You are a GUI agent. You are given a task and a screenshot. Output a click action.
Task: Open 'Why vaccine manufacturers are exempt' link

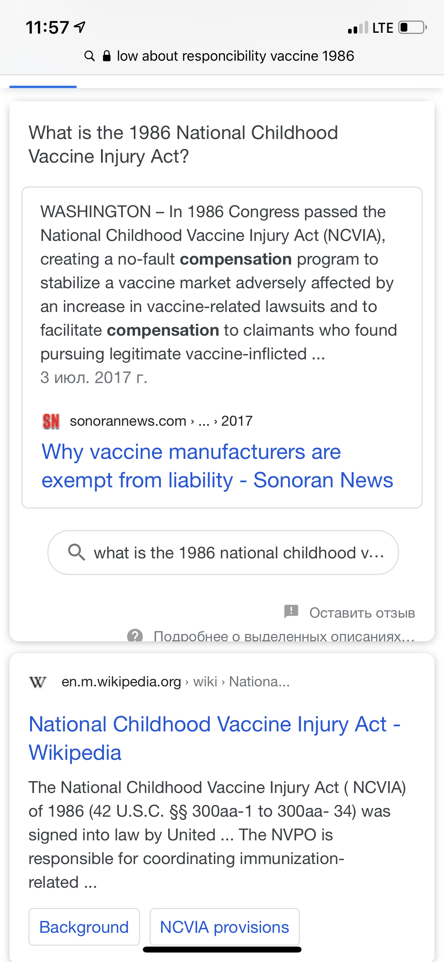tap(217, 466)
